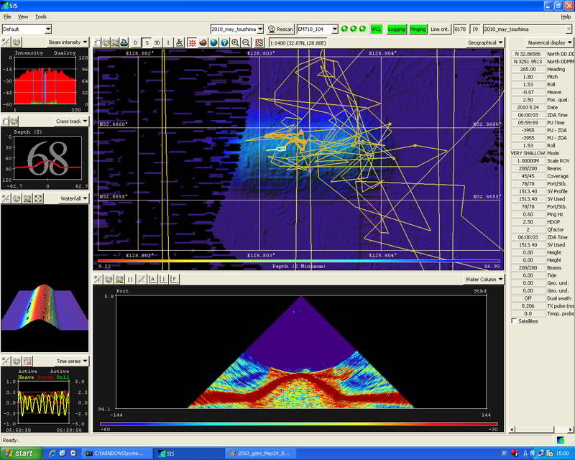Viewport: 575px width, 460px height.
Task: Toggle the Pinging indicator button
Action: [418, 29]
